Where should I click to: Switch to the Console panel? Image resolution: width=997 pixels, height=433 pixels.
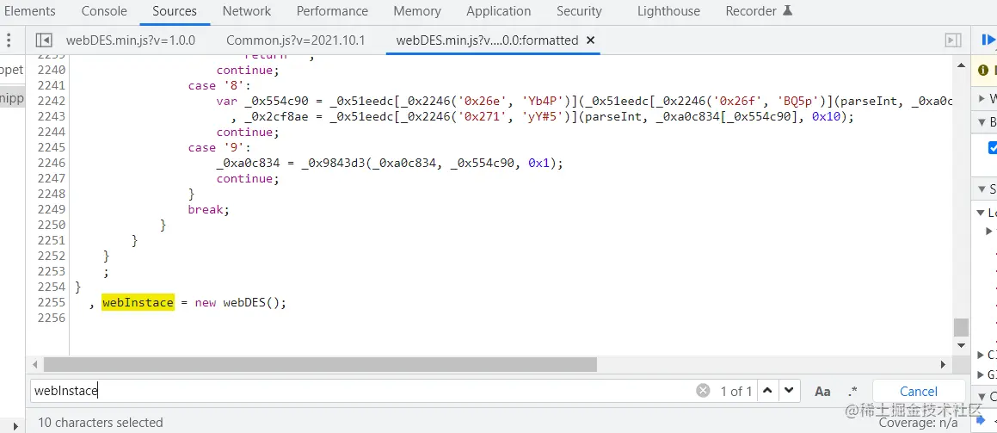(104, 11)
